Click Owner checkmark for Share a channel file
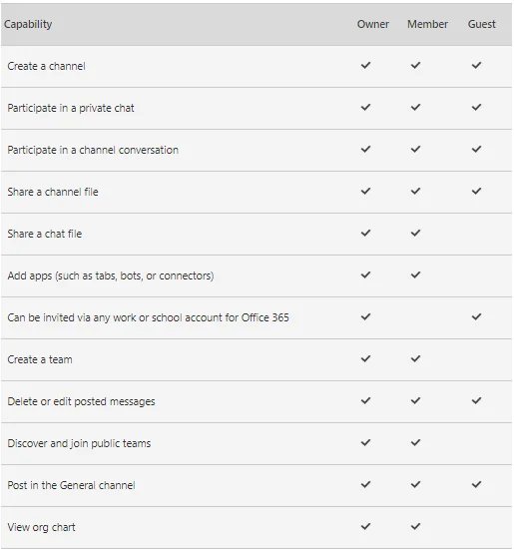The height and width of the screenshot is (549, 514). tap(365, 192)
